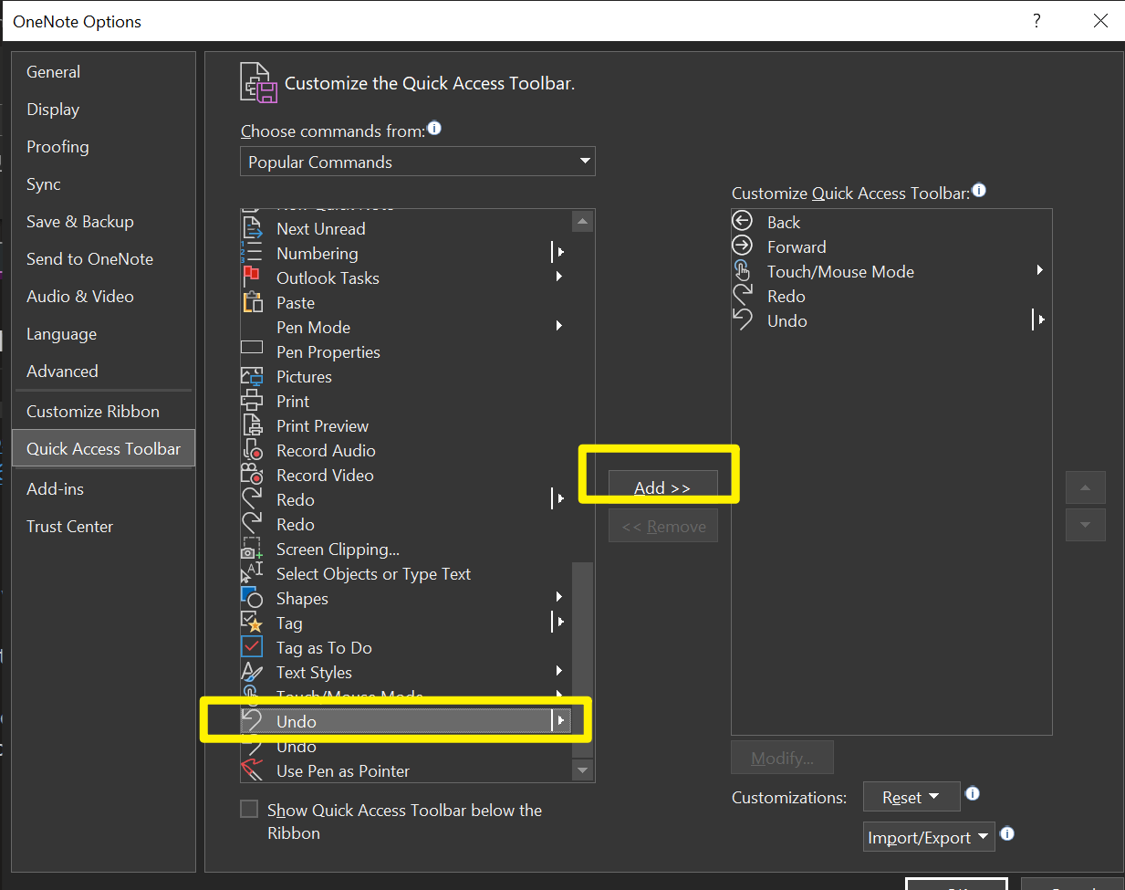
Task: Enable Show Quick Access Toolbar below the Ribbon
Action: 249,809
